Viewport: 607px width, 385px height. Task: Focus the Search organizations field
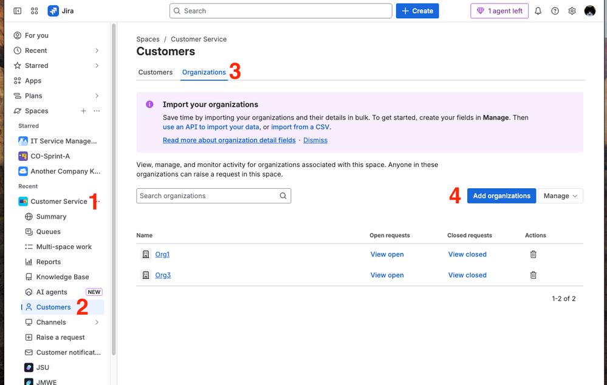[214, 196]
